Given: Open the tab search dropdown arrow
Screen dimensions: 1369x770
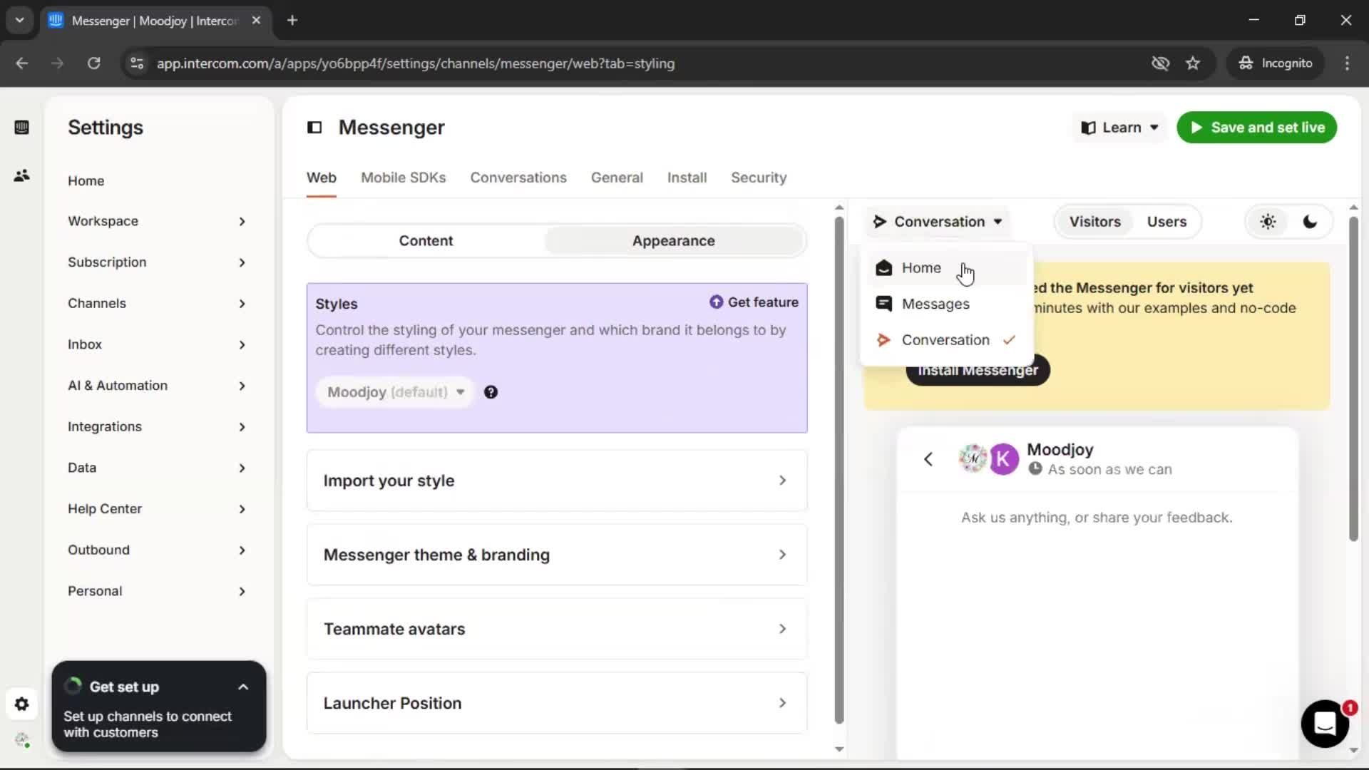Looking at the screenshot, I should (x=19, y=21).
